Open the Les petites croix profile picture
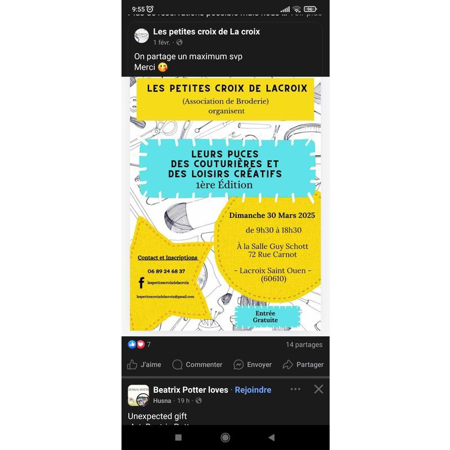Image resolution: width=450 pixels, height=450 pixels. pyautogui.click(x=142, y=36)
